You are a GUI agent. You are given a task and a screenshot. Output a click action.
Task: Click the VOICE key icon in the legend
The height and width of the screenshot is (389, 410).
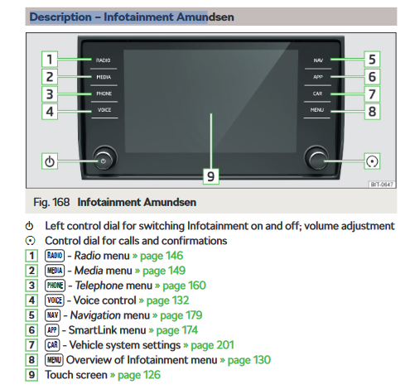55,300
